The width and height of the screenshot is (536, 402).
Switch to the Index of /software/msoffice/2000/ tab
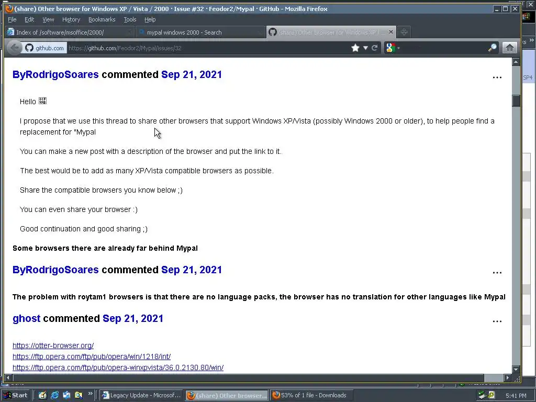pyautogui.click(x=70, y=32)
